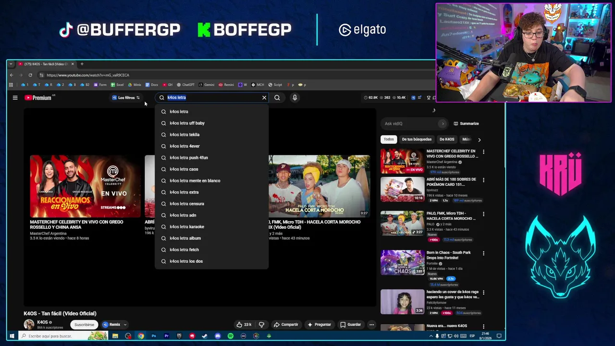Select suggestion 'k4os letra karaoke'
615x346 pixels.
[x=211, y=227]
